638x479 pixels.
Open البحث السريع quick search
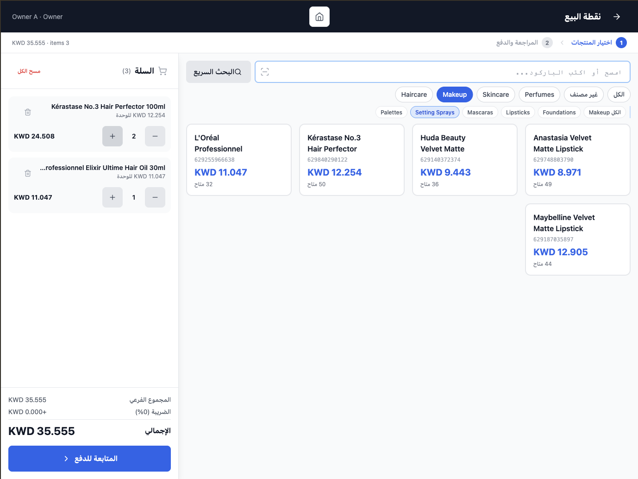click(219, 72)
